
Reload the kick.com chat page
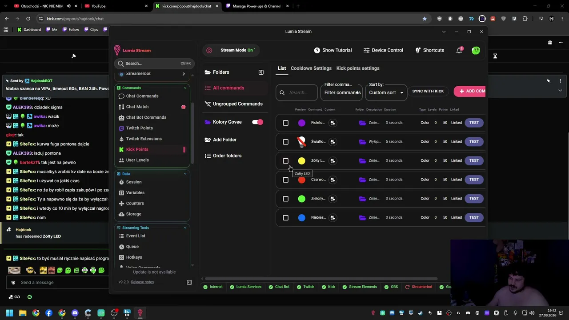(x=28, y=19)
